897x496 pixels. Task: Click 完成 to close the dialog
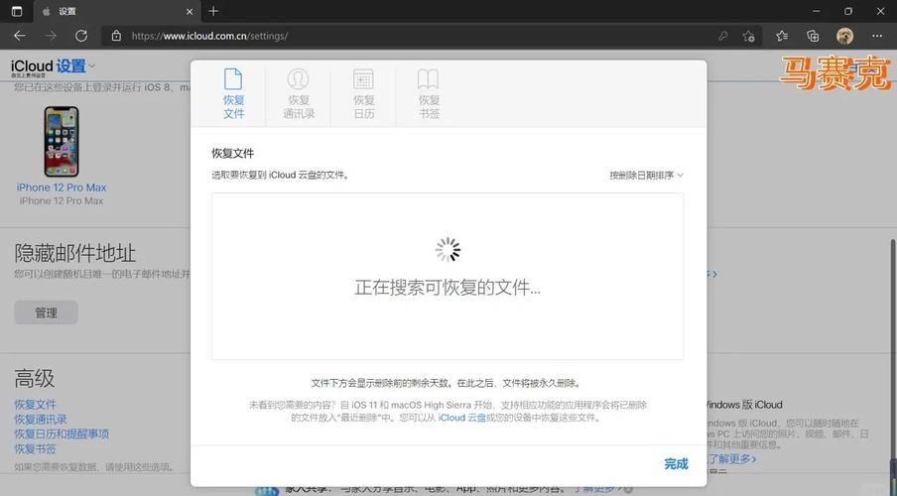tap(676, 464)
